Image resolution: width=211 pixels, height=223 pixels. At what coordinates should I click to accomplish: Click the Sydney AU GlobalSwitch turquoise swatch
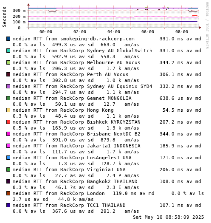pyautogui.click(x=8, y=51)
